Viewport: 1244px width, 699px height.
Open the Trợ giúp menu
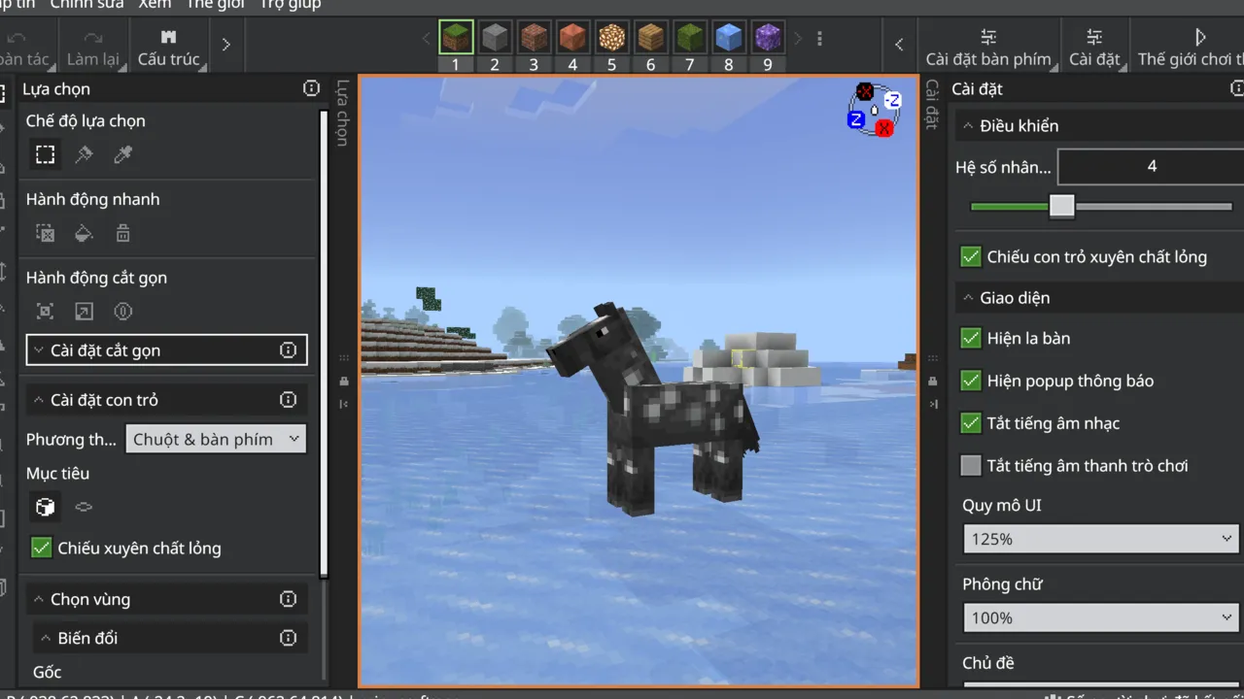tap(290, 4)
